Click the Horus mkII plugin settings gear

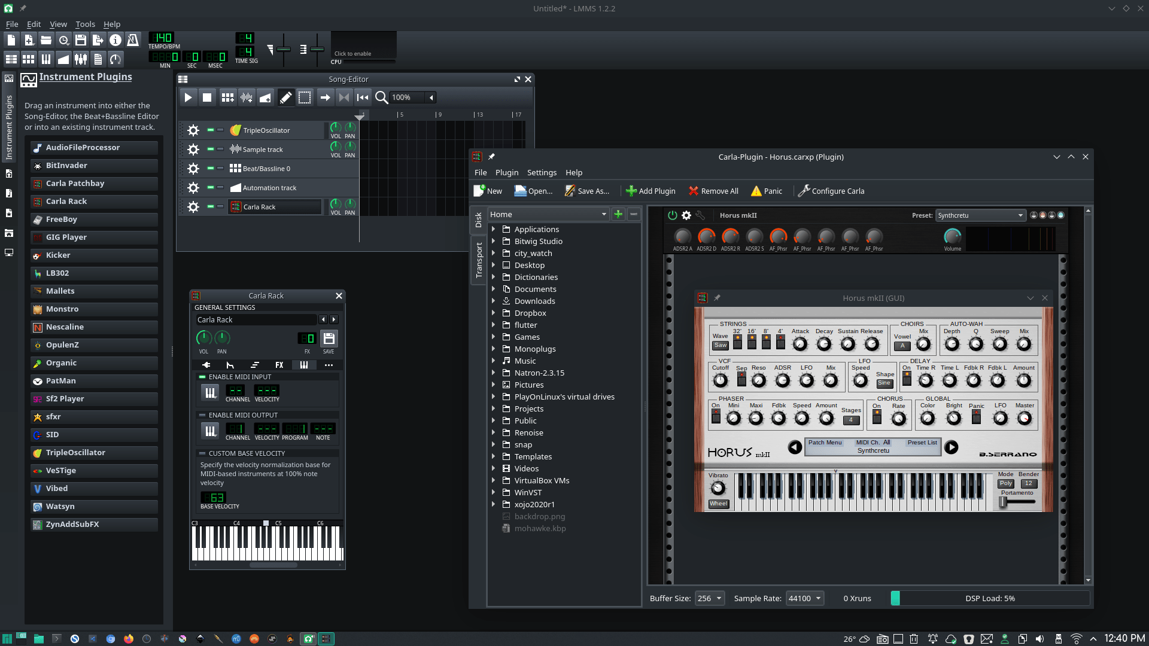686,215
